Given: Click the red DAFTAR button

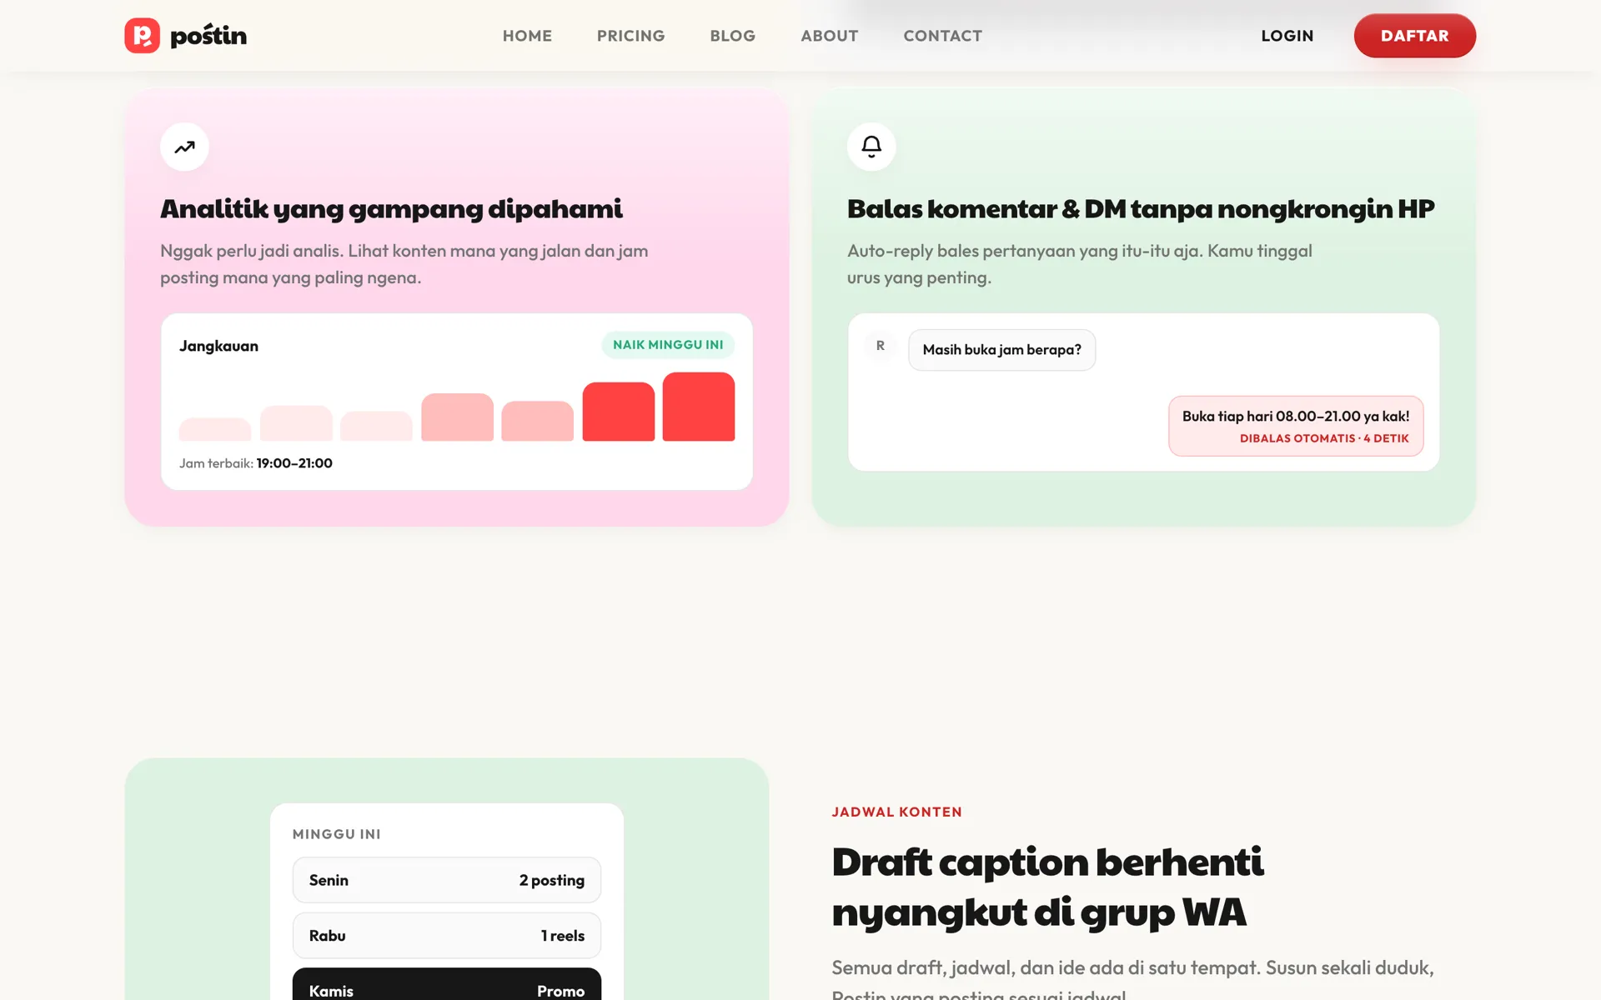Looking at the screenshot, I should pyautogui.click(x=1415, y=36).
